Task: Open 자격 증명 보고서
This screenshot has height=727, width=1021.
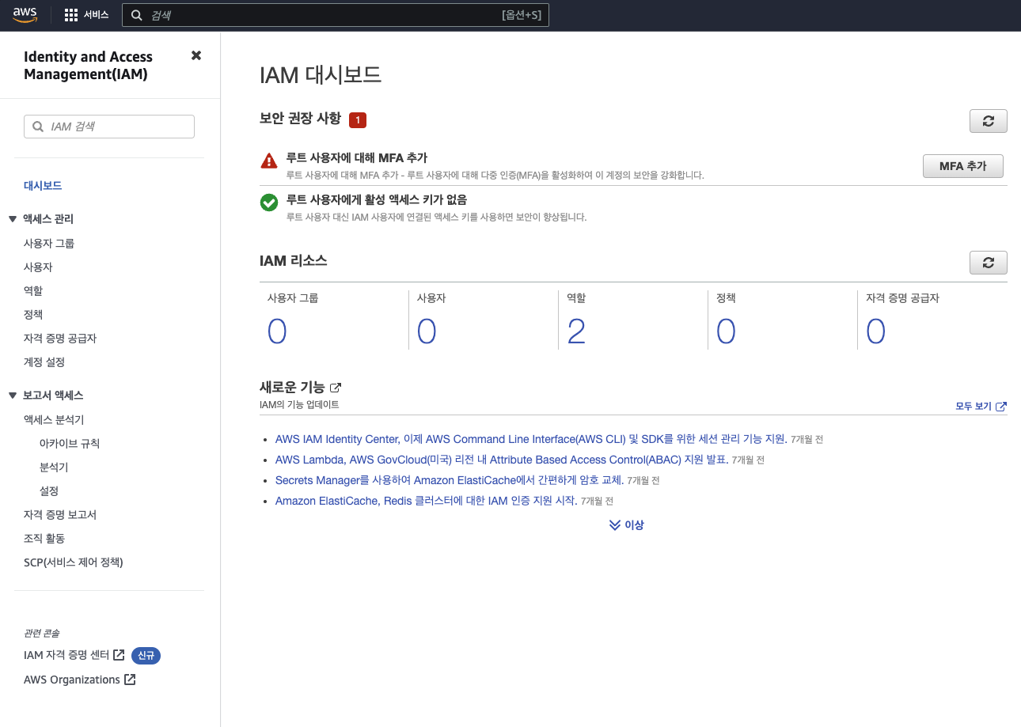Action: tap(60, 515)
